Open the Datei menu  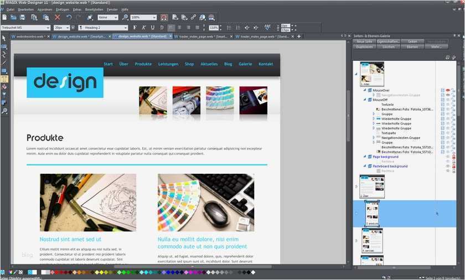tap(11, 9)
